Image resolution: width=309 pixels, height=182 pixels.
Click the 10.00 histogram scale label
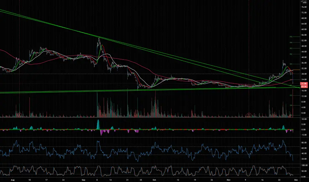[304, 119]
